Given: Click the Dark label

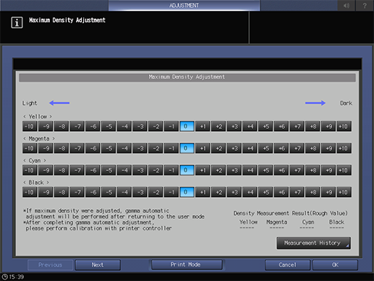Looking at the screenshot, I should (346, 103).
